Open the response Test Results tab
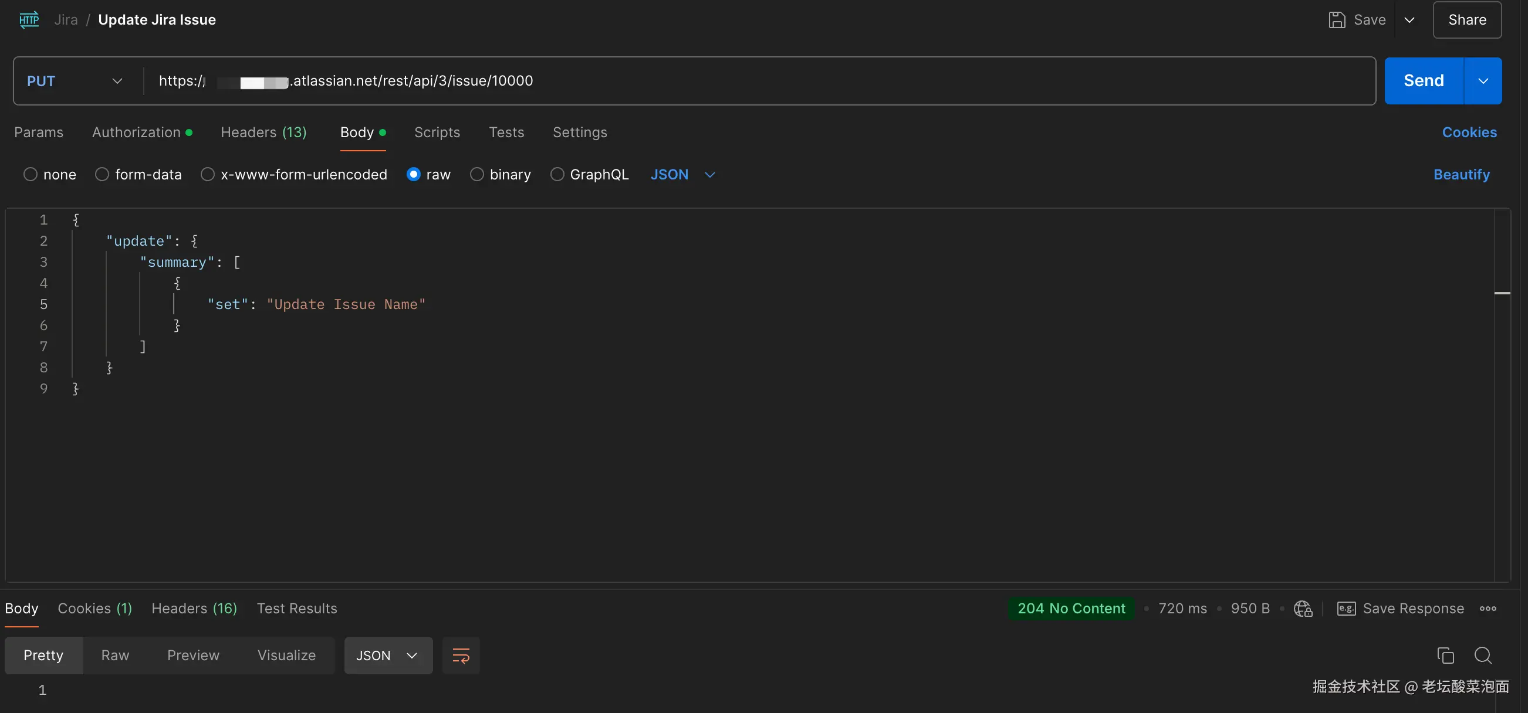This screenshot has width=1528, height=713. 296,609
